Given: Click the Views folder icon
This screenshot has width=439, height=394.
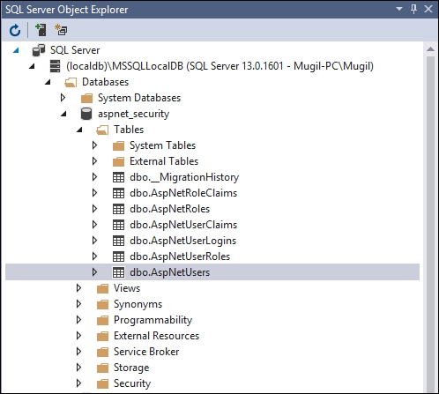Looking at the screenshot, I should coord(102,288).
